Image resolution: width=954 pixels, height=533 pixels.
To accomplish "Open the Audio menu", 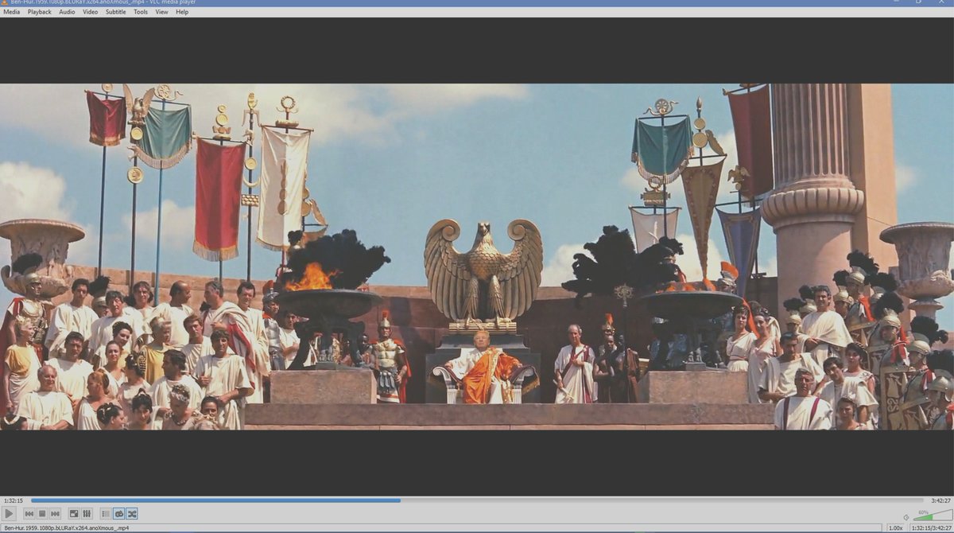I will 67,12.
